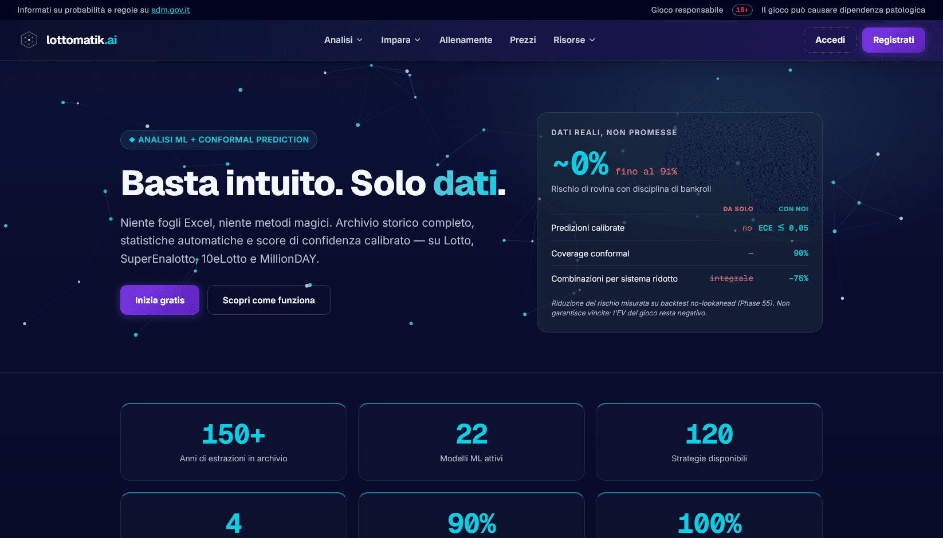Click the ANALISI ML + CONFORMAL PREDICTION badge
The image size is (943, 538).
[219, 140]
